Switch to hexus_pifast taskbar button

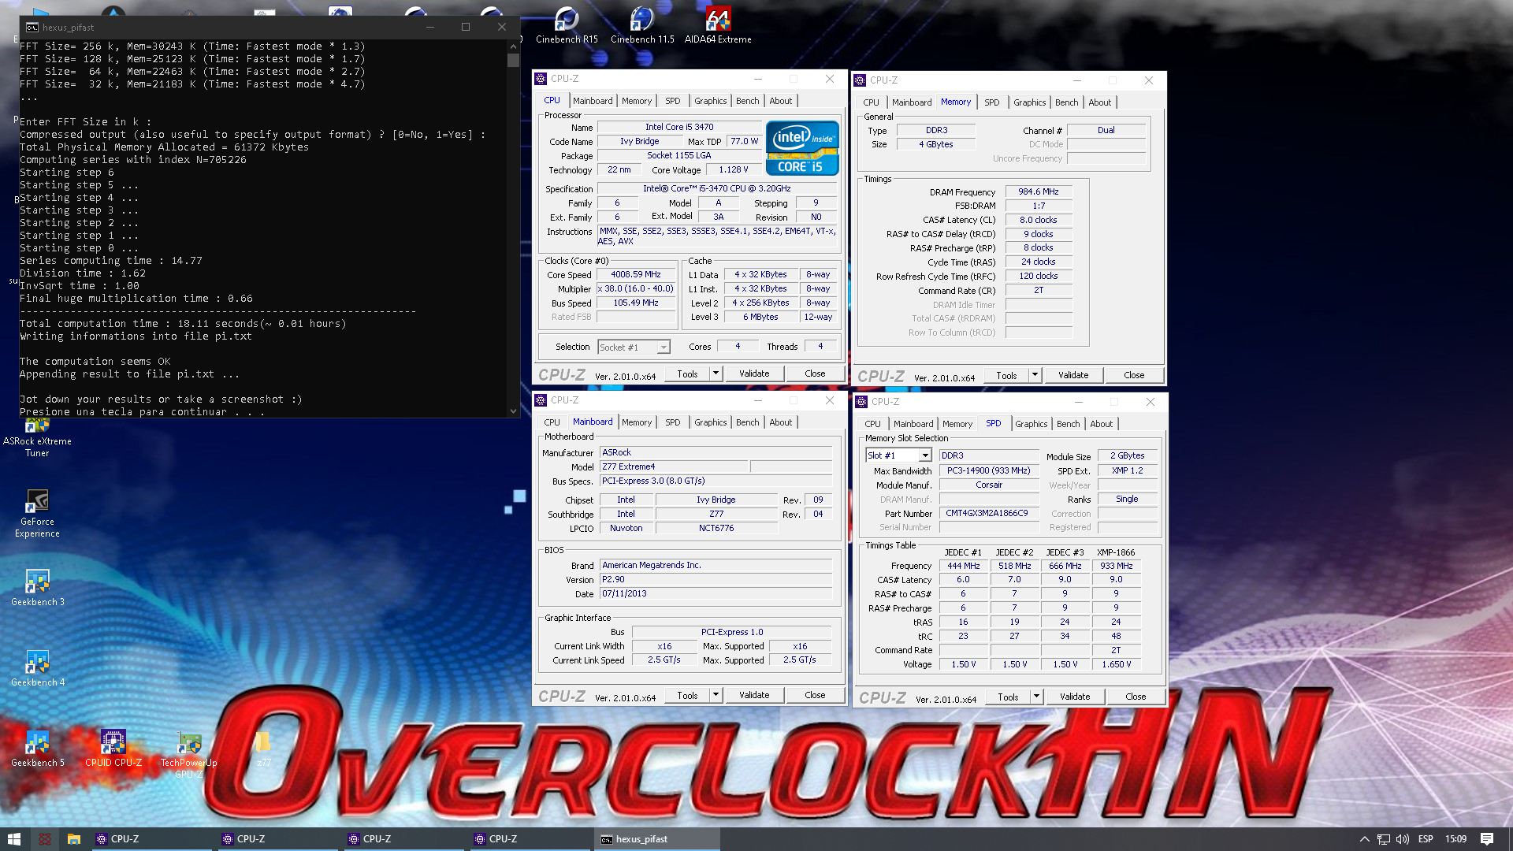click(x=656, y=839)
